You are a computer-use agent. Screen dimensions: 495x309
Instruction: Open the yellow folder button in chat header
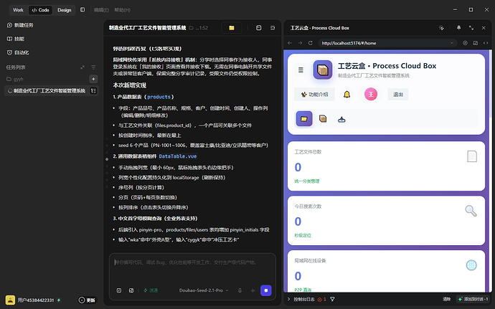click(232, 28)
